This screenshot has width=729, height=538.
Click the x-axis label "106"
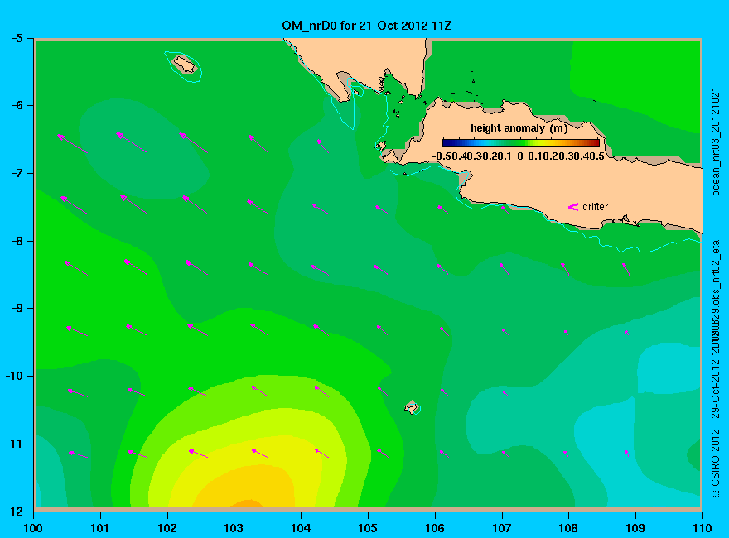(x=435, y=528)
